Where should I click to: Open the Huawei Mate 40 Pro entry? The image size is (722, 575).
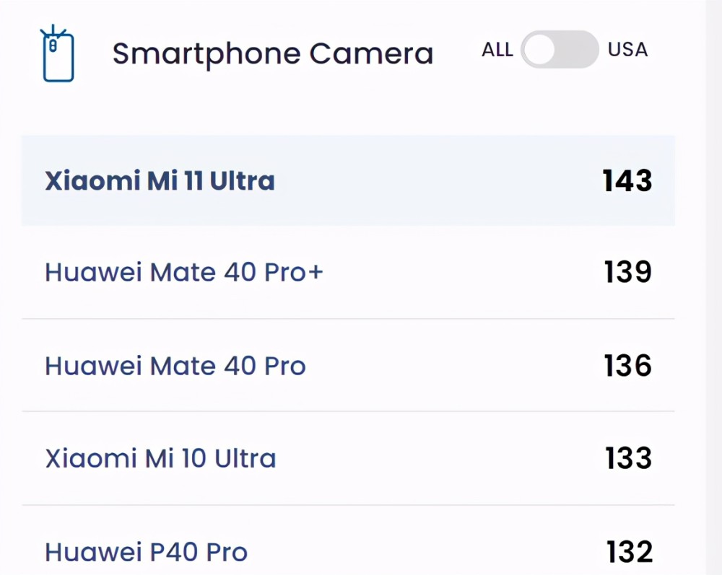[x=175, y=366]
